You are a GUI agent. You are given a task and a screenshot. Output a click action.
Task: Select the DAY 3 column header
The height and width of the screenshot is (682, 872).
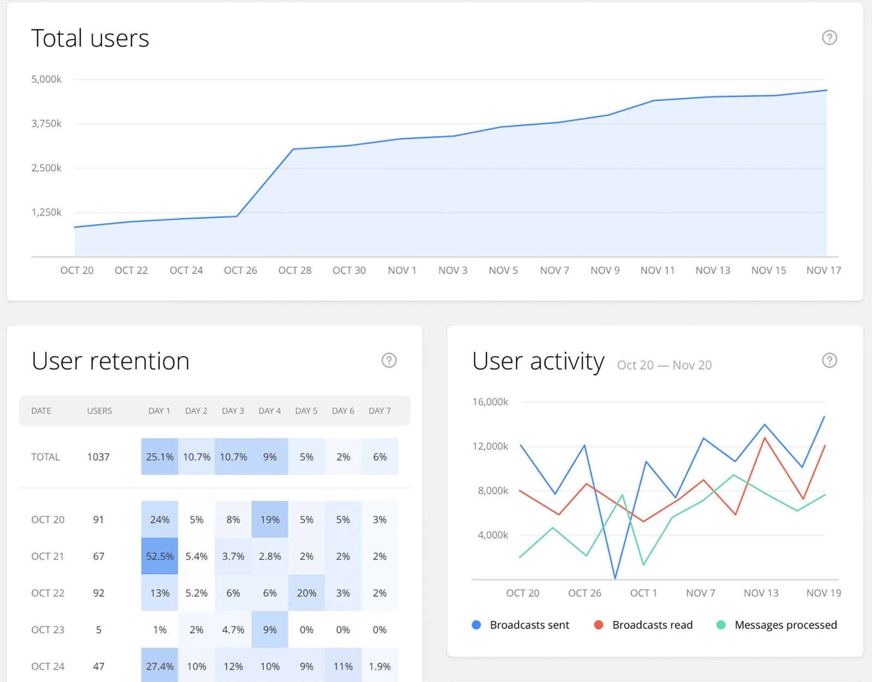point(233,411)
